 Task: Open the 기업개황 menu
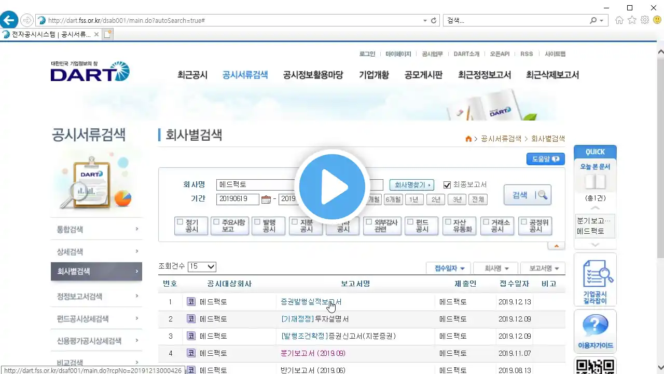click(x=374, y=75)
